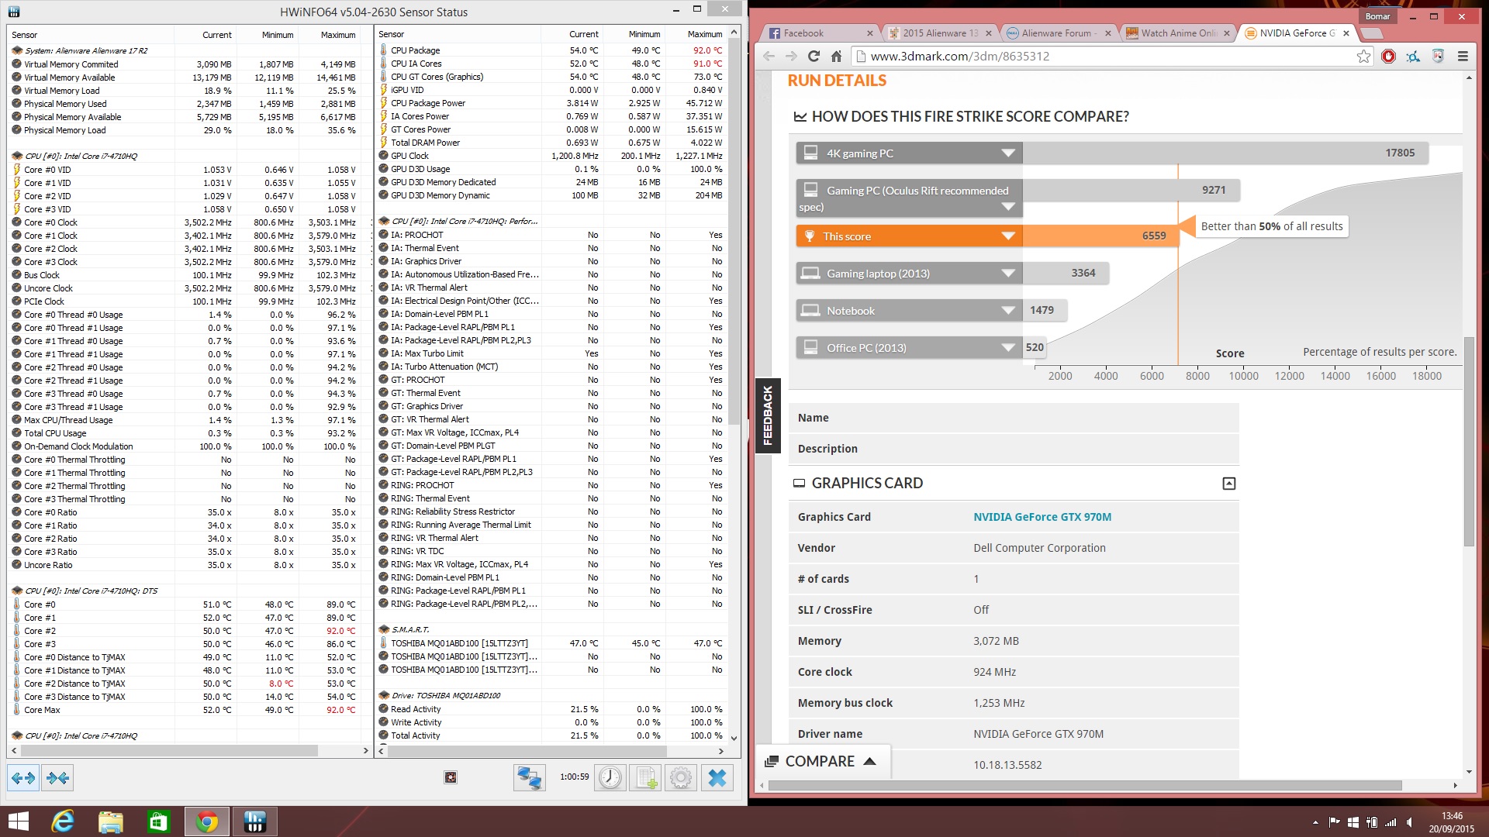Open Windows Store from taskbar
The height and width of the screenshot is (837, 1489).
(x=159, y=821)
